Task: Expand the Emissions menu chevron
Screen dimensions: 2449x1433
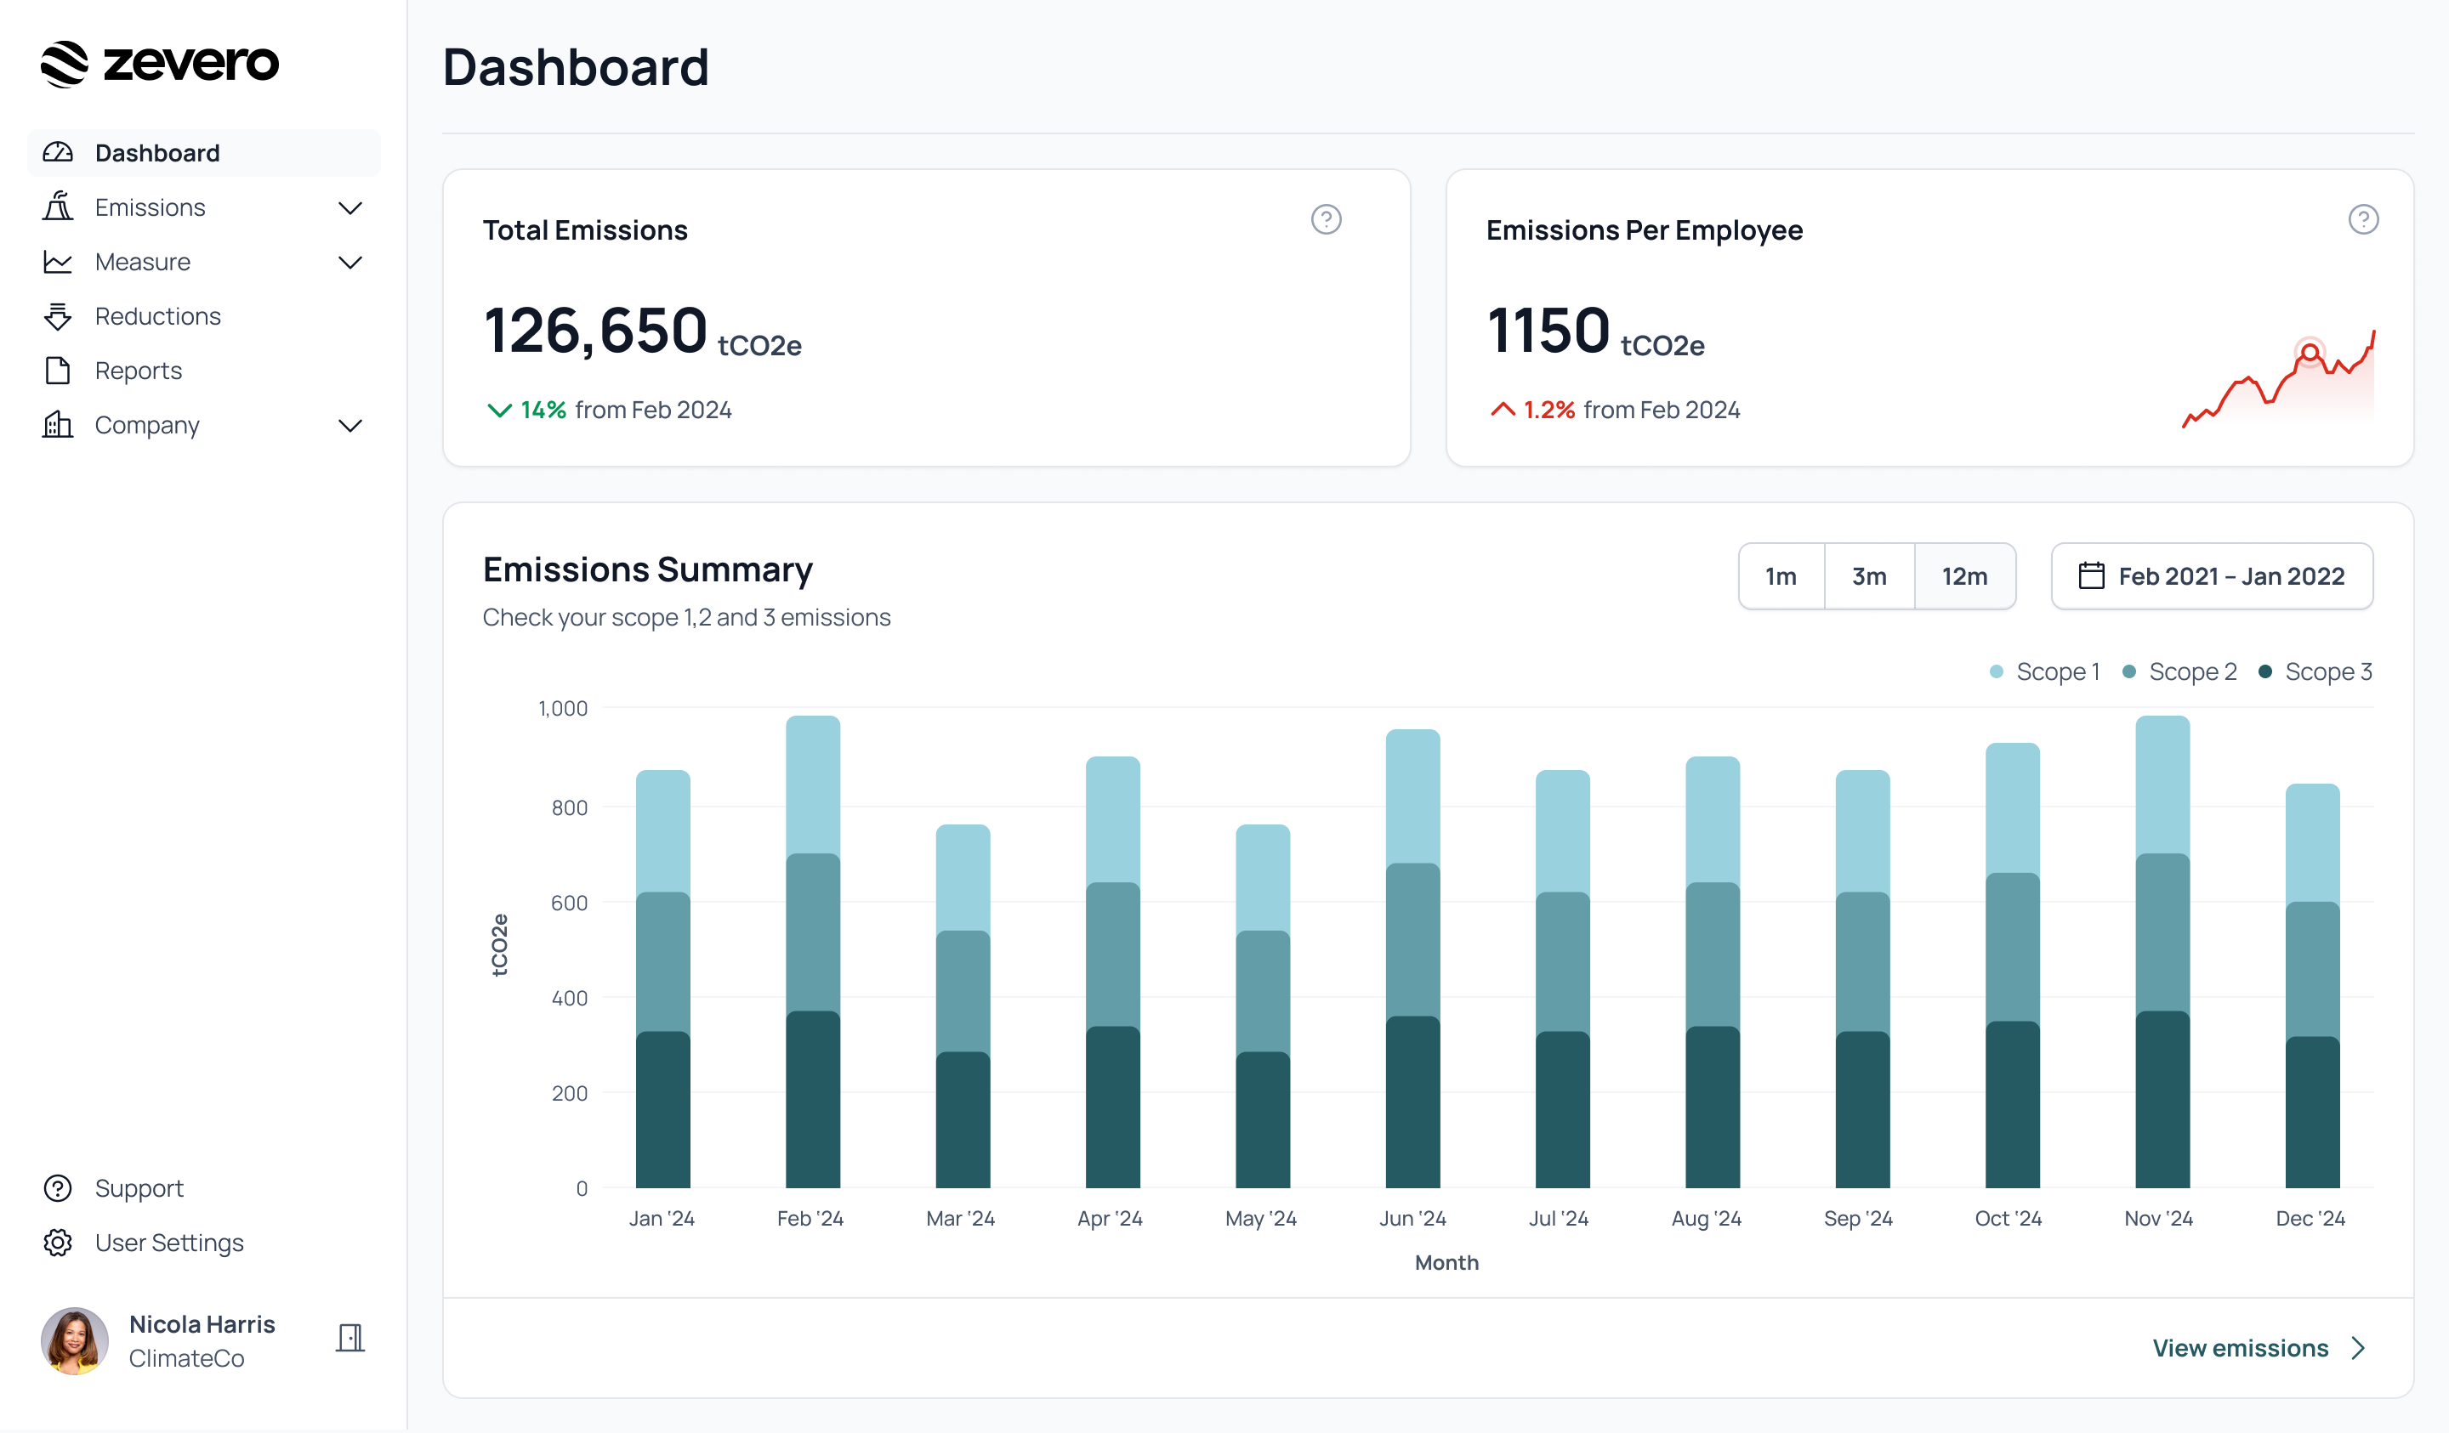Action: 351,207
